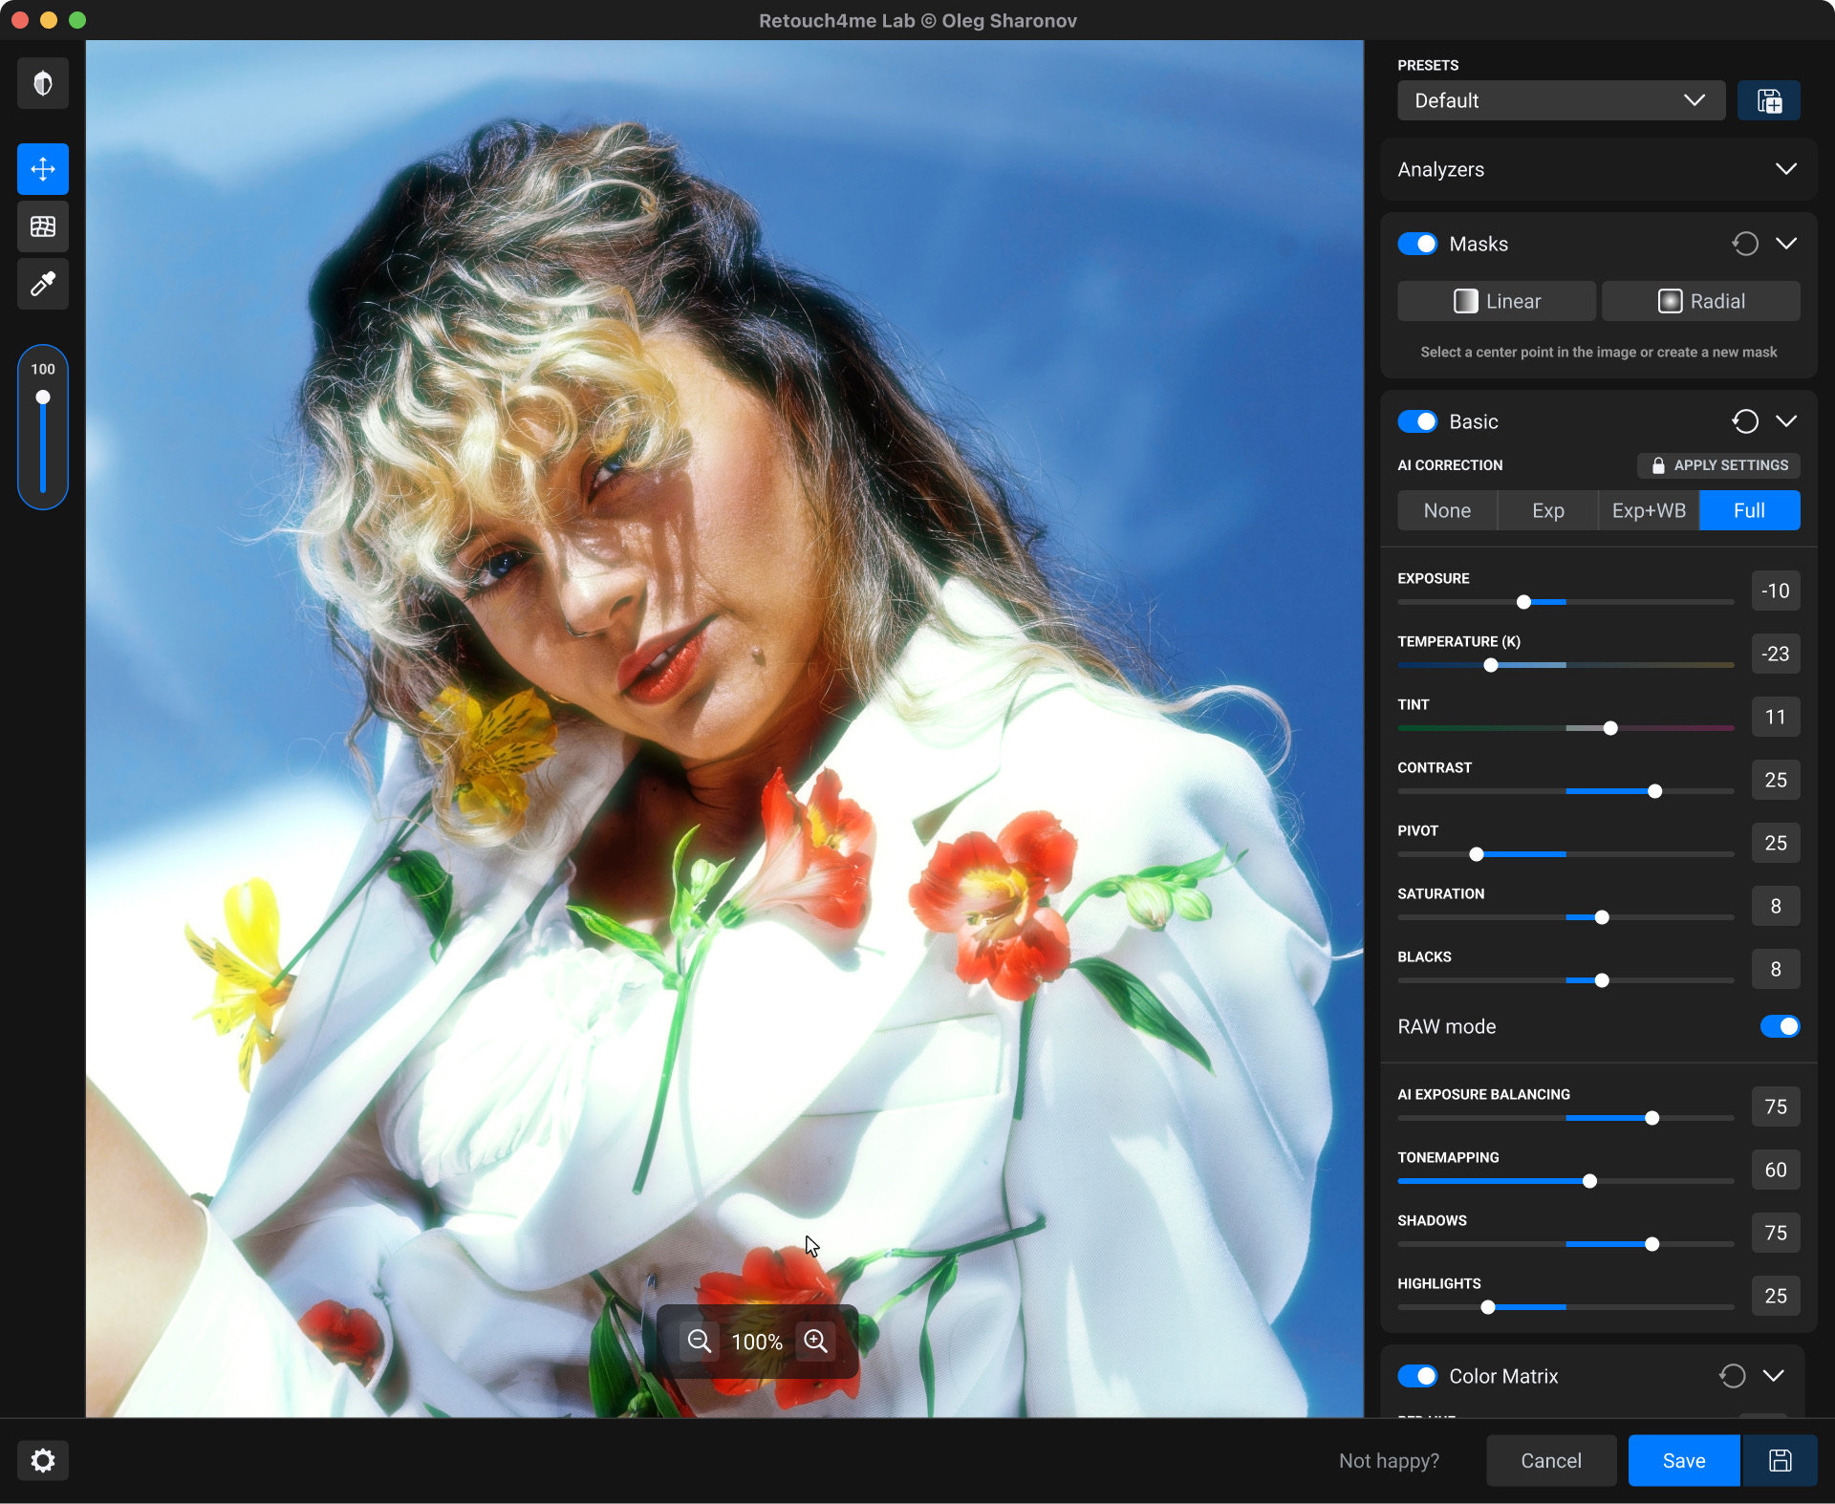Create a Radial mask
The image size is (1835, 1504).
(x=1701, y=301)
